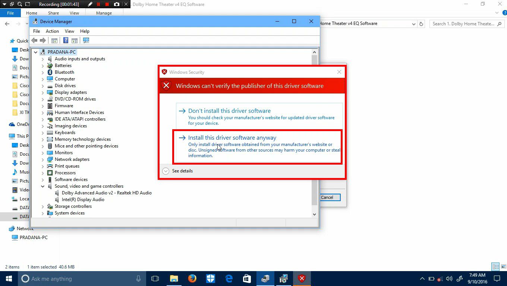Select Human Interface Devices row
This screenshot has width=507, height=286.
coord(79,112)
